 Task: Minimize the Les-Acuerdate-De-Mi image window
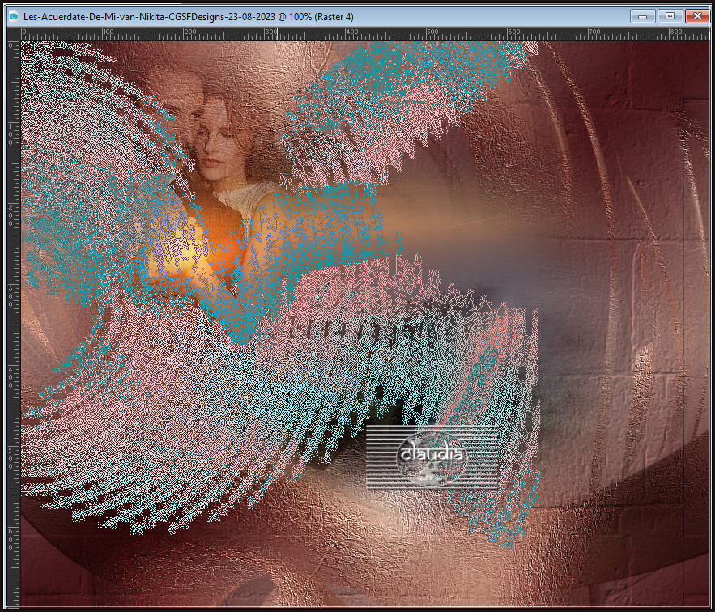coord(643,16)
